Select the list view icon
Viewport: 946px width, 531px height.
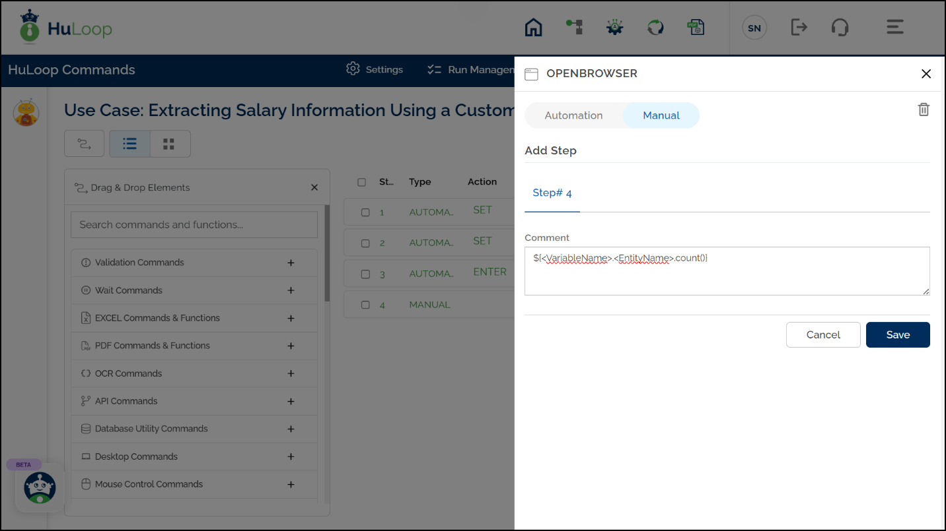tap(130, 144)
